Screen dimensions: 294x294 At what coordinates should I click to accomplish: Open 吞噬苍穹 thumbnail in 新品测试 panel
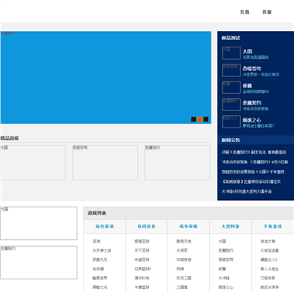point(231,70)
